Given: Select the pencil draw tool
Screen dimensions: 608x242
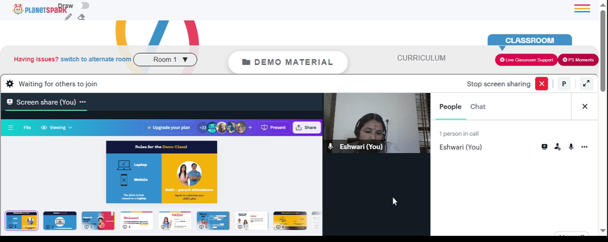Looking at the screenshot, I should point(68,16).
